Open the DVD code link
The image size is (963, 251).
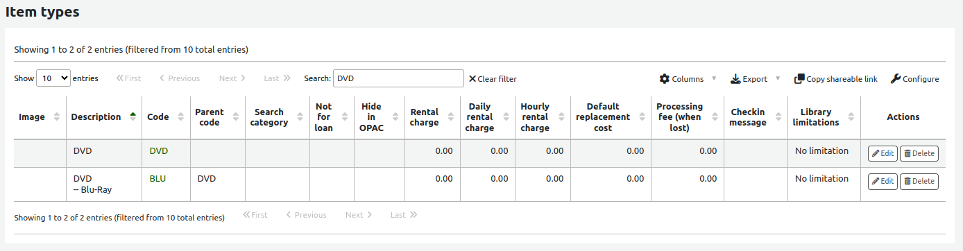point(159,150)
